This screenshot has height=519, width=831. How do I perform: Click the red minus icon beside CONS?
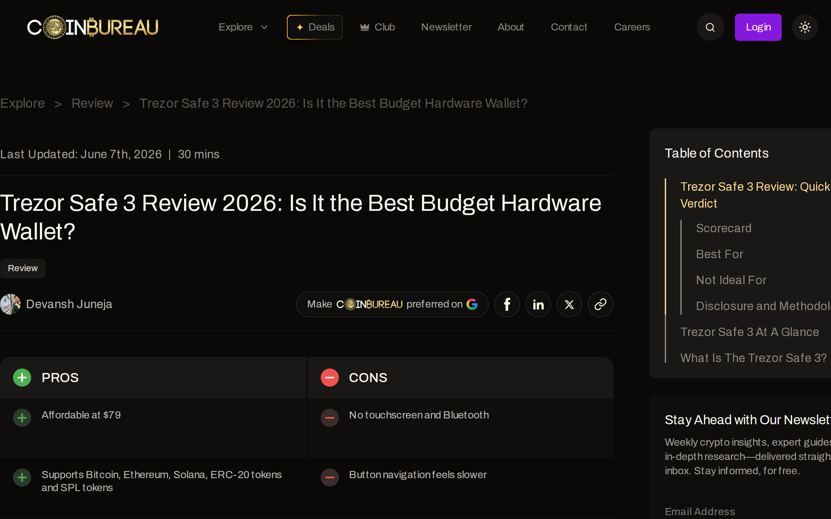[x=330, y=378]
